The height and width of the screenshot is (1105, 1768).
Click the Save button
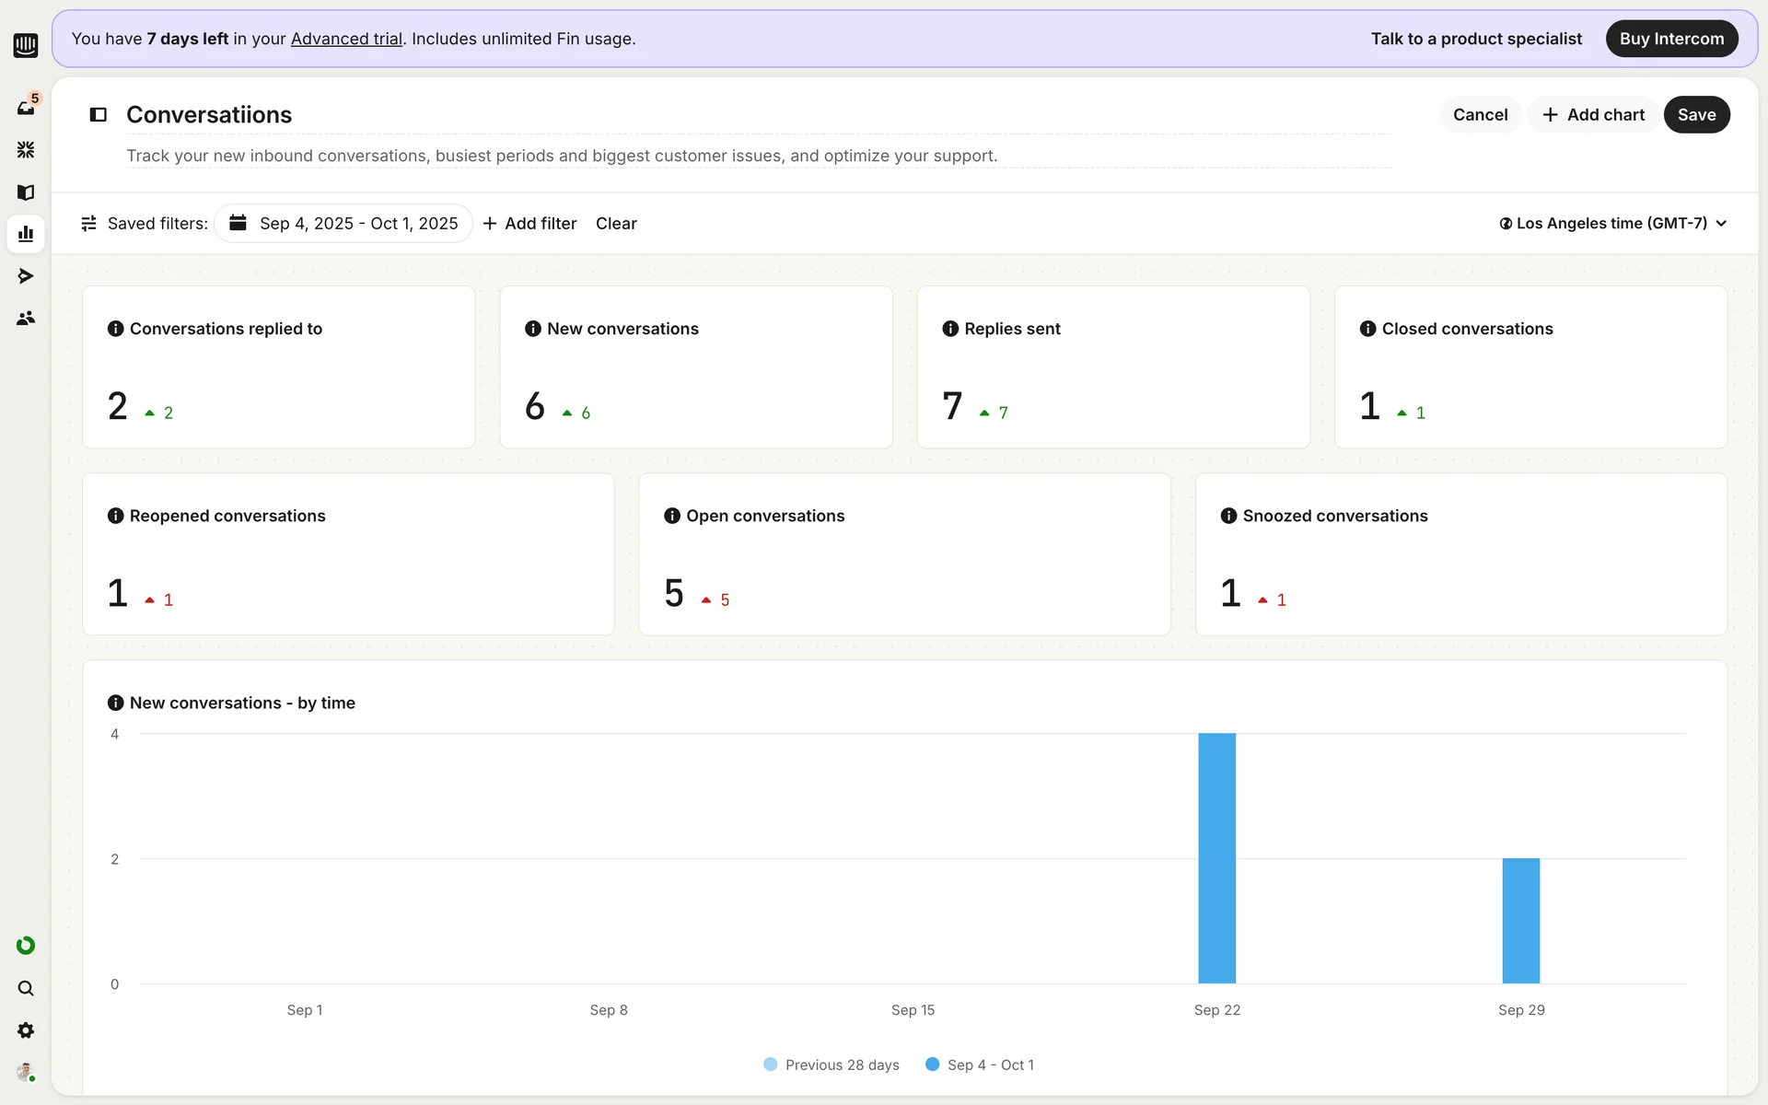[1696, 114]
